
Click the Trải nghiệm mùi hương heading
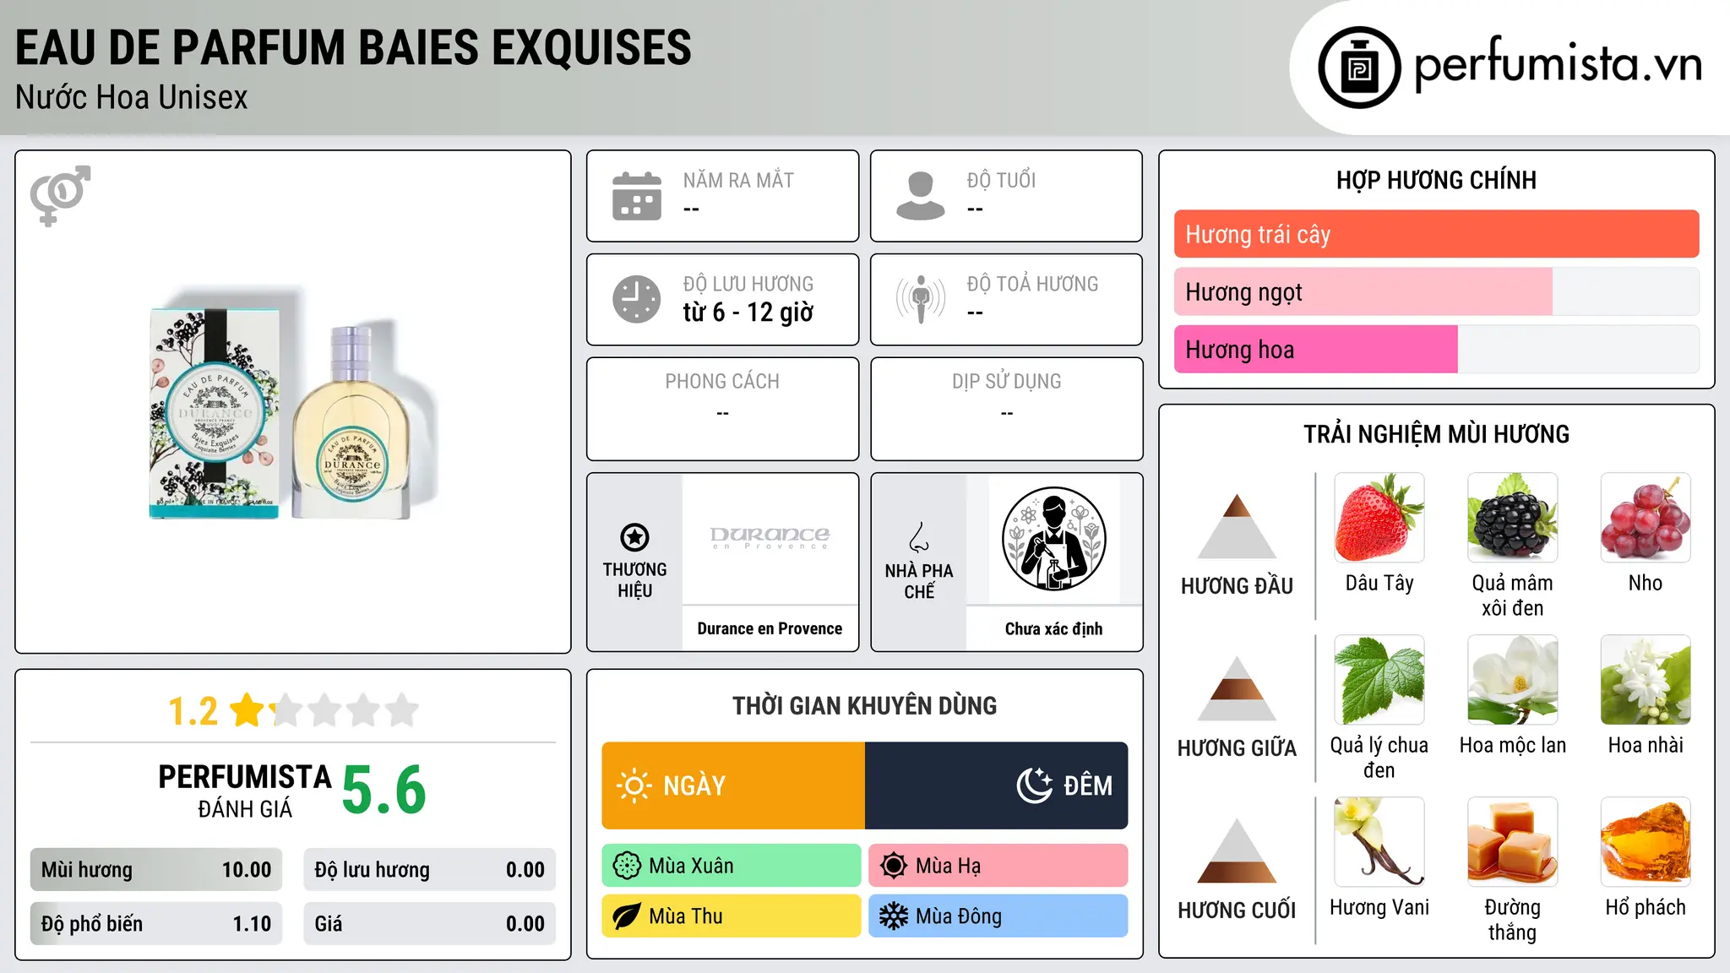tap(1436, 434)
